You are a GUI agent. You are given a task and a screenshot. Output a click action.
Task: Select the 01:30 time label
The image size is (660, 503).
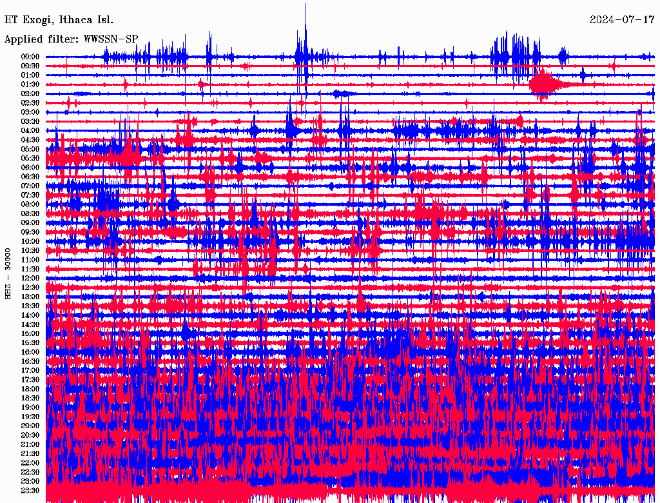coord(30,84)
